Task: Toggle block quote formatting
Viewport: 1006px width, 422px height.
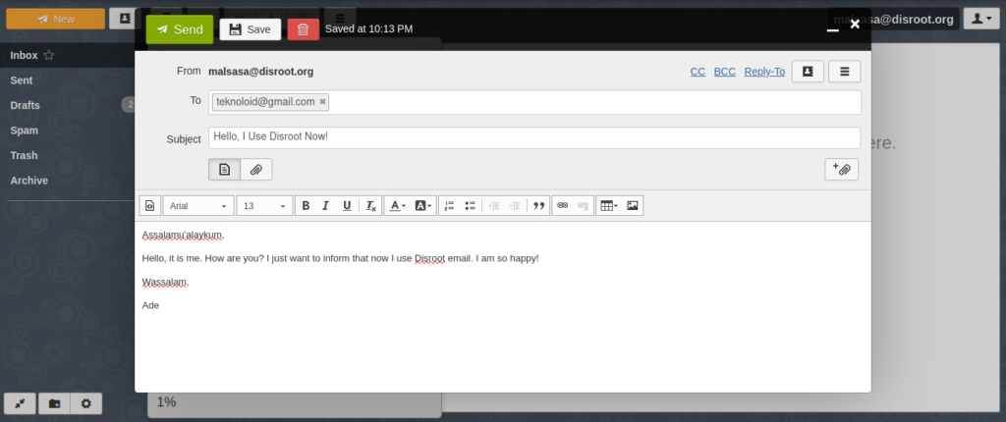Action: pos(539,206)
